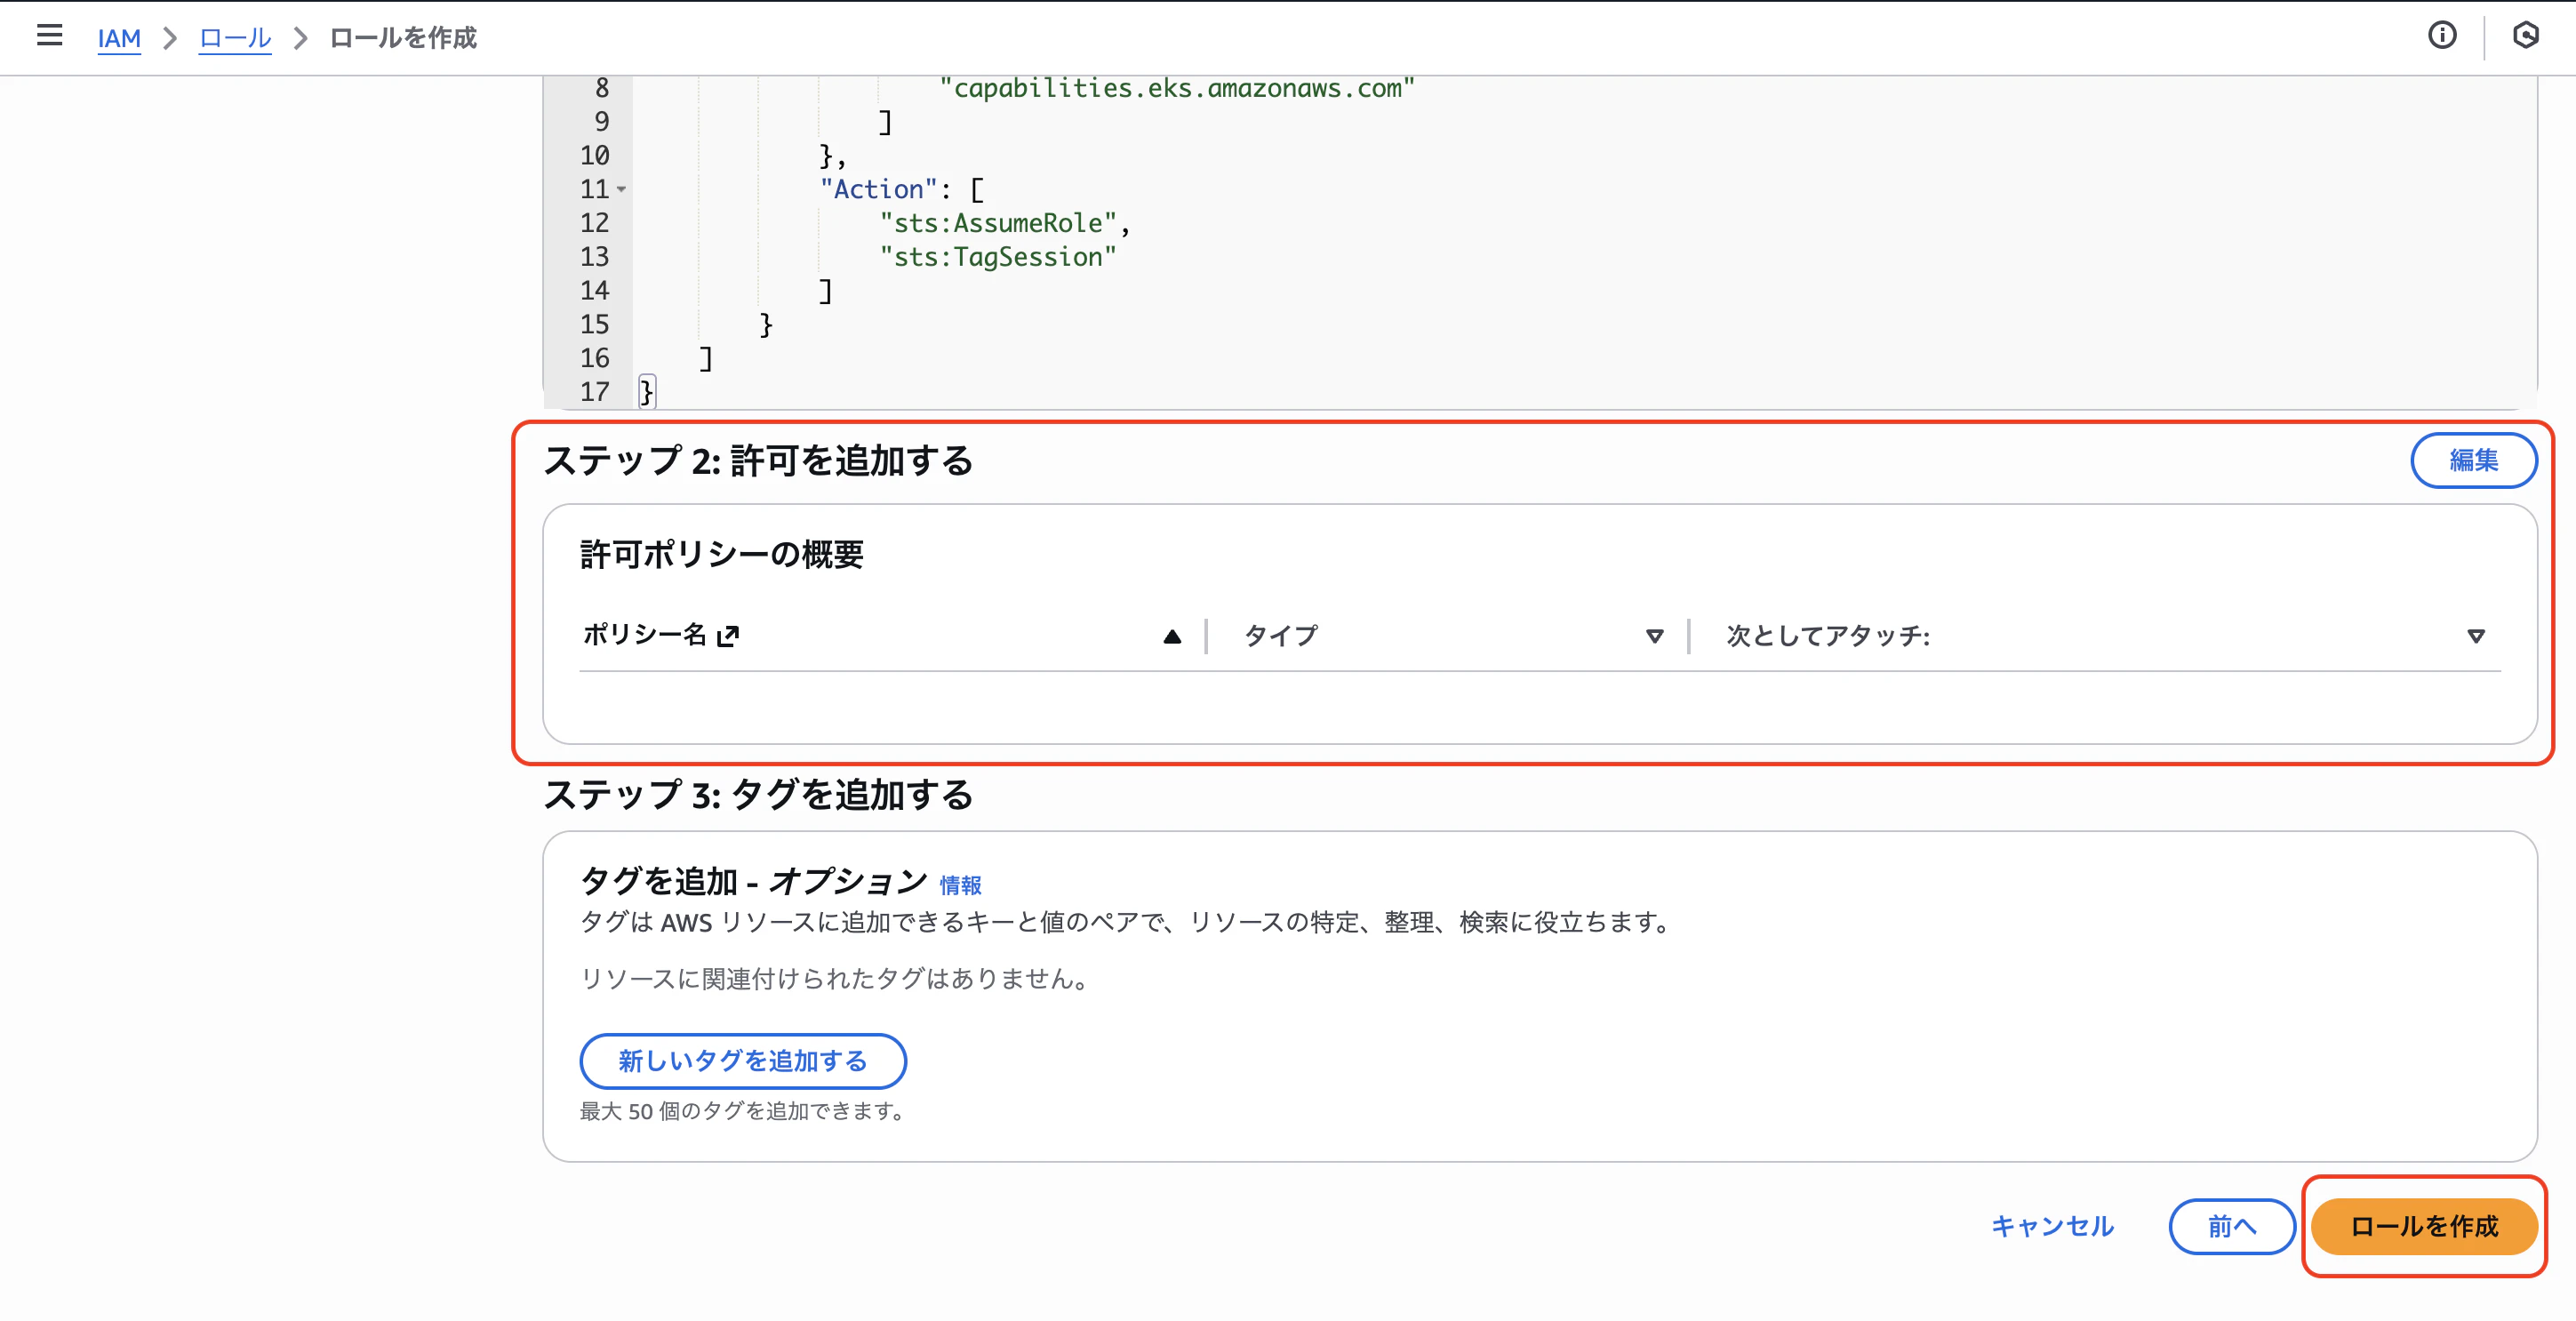This screenshot has height=1321, width=2576.
Task: Open the Amazon Q hexagon icon in header
Action: point(2527,36)
